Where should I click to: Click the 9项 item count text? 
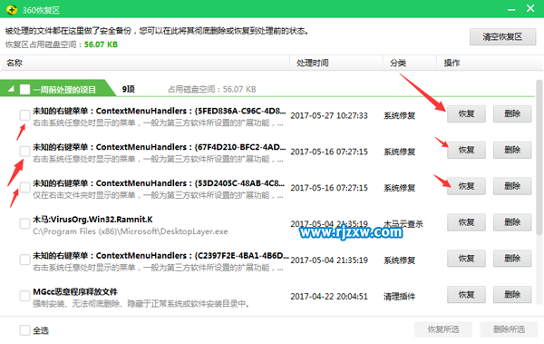[x=129, y=89]
